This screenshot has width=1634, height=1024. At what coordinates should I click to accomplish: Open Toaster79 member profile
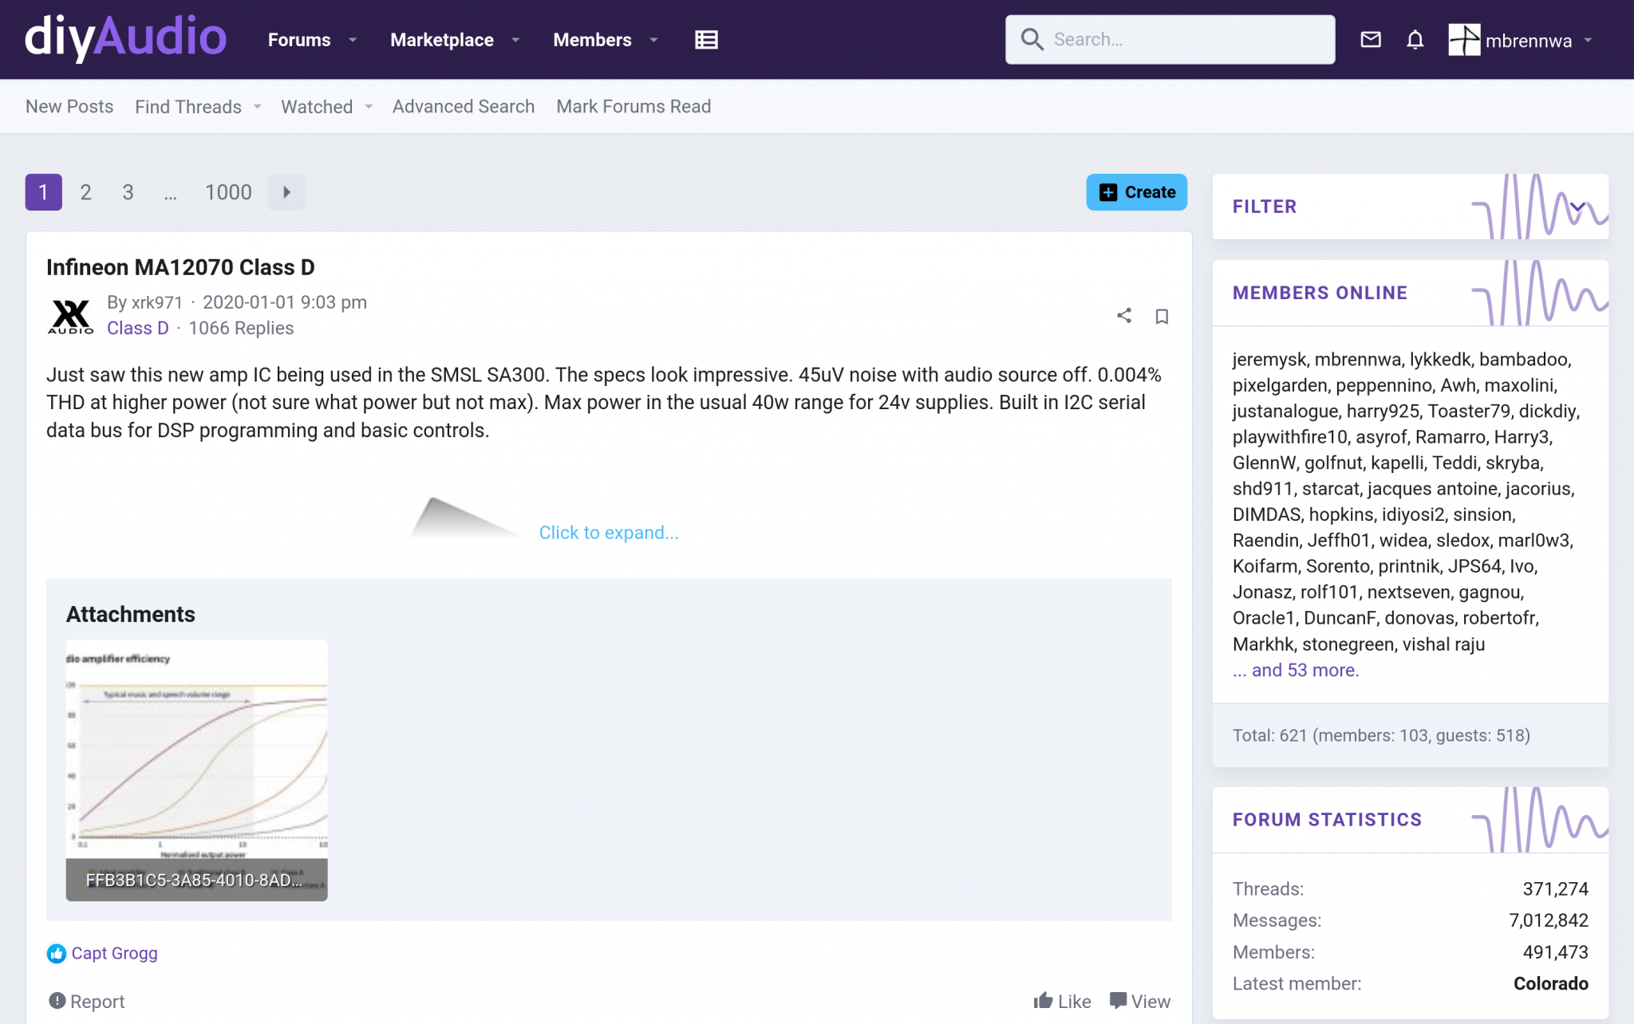pyautogui.click(x=1469, y=411)
